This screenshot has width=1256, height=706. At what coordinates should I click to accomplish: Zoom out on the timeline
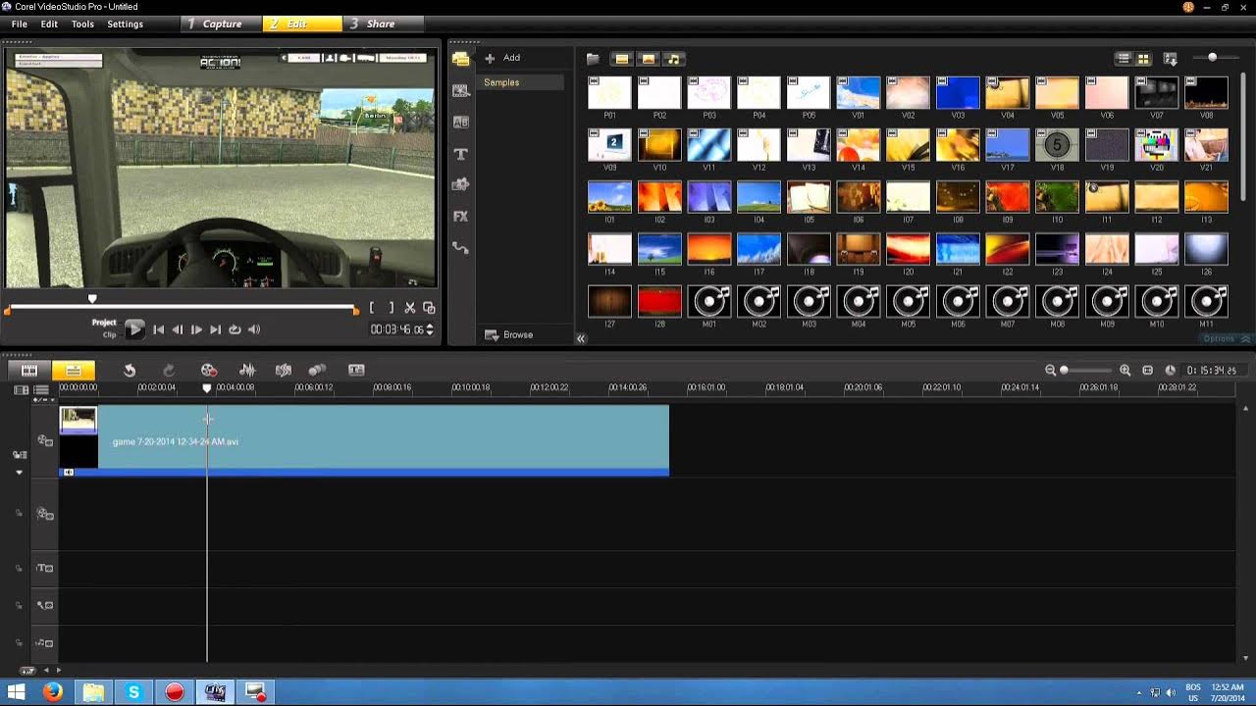coord(1050,370)
